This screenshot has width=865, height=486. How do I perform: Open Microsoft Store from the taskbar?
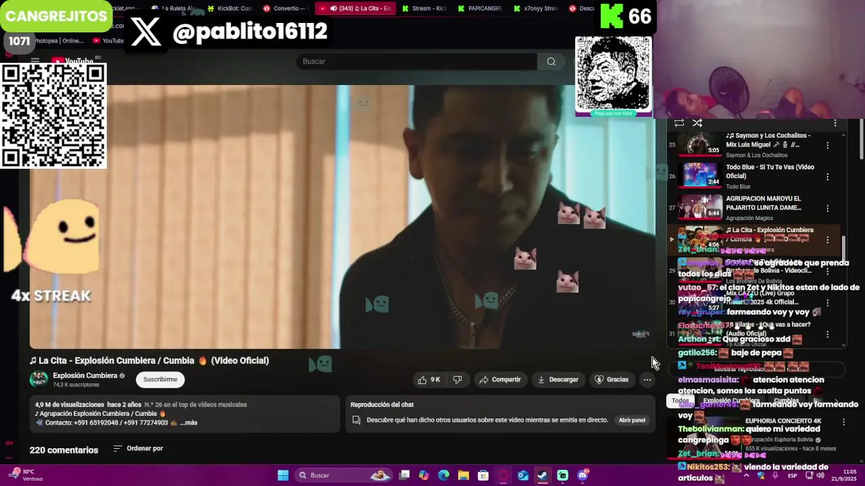coord(483,475)
